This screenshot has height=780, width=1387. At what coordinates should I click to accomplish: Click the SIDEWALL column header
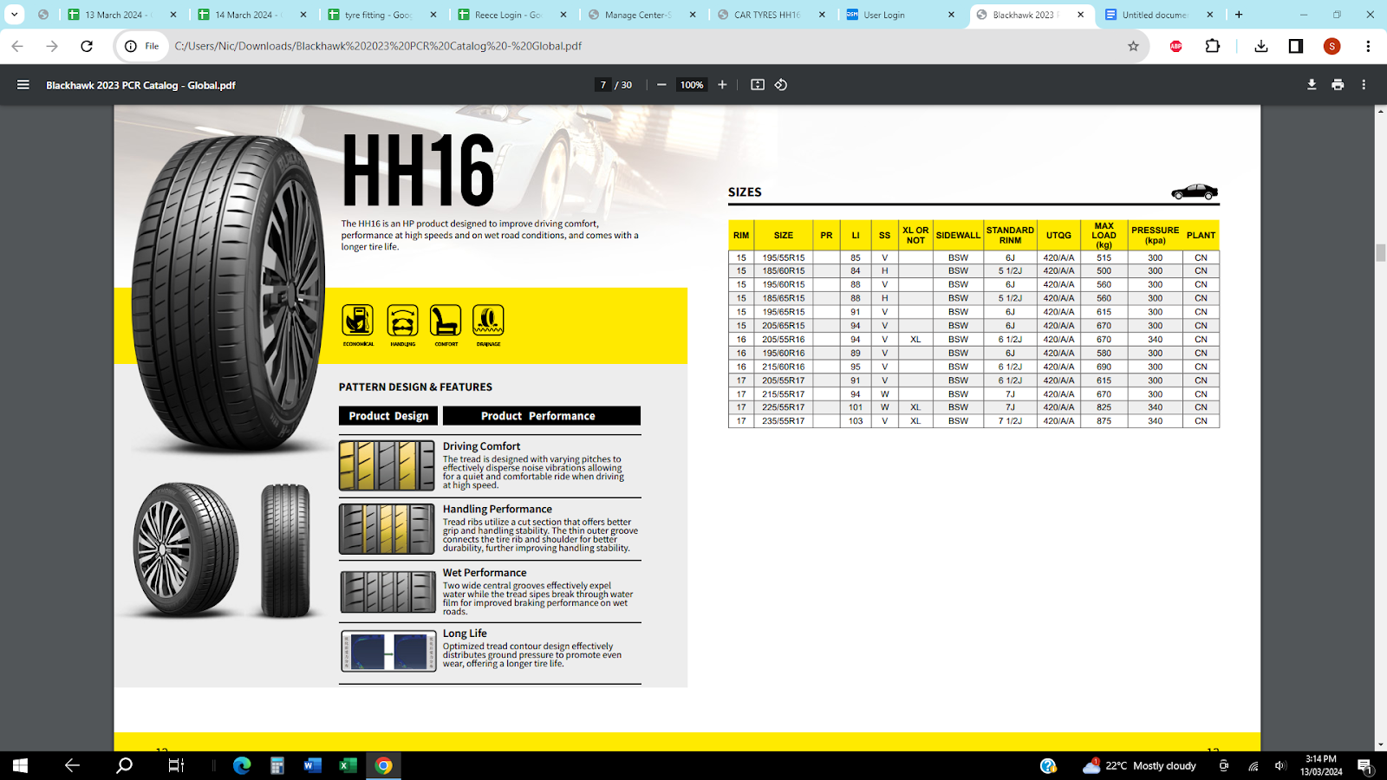958,235
